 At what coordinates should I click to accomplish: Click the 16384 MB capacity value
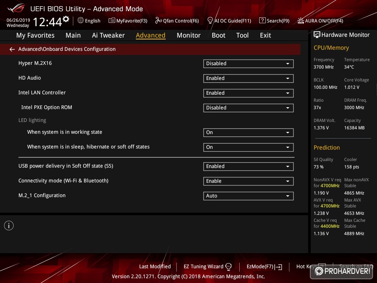tap(354, 128)
